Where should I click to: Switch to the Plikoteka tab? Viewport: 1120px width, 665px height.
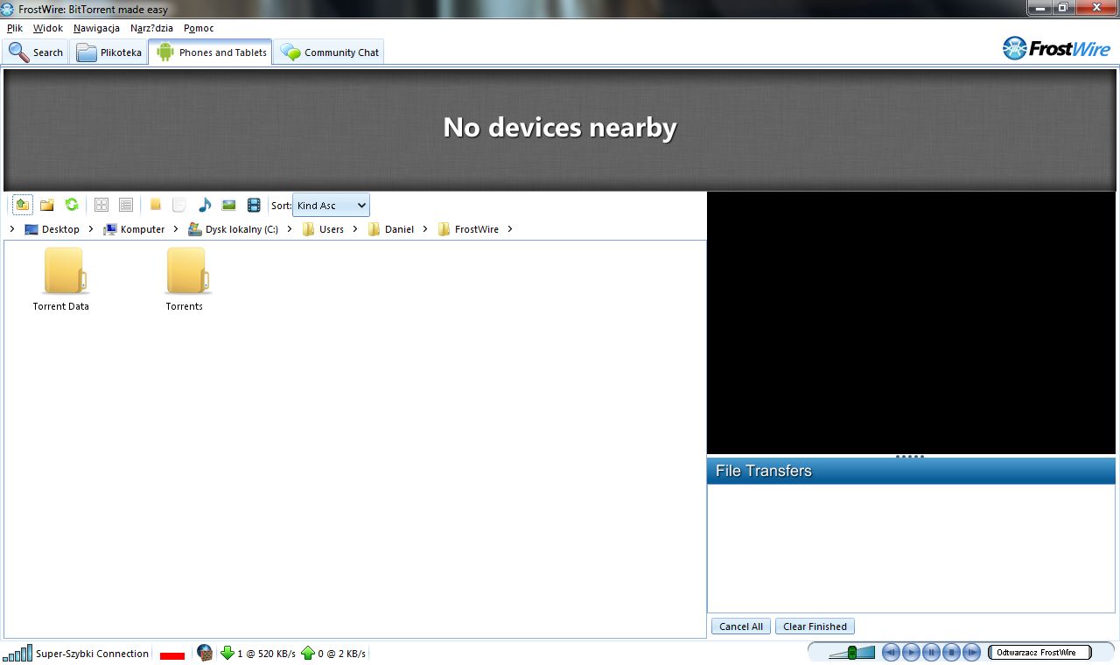pyautogui.click(x=108, y=52)
